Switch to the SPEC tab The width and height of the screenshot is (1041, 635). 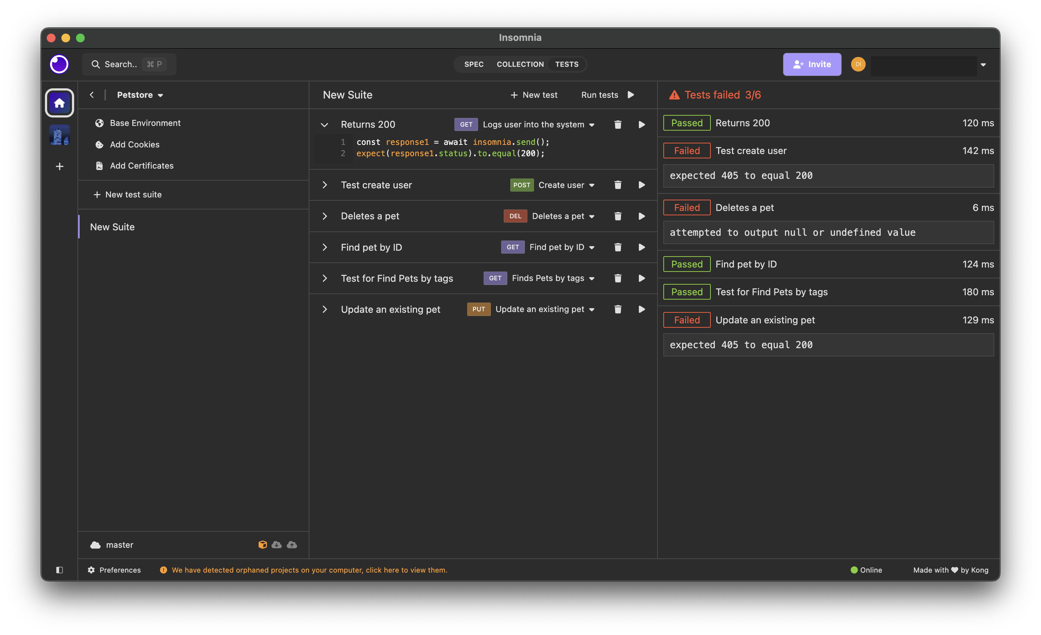pyautogui.click(x=474, y=64)
